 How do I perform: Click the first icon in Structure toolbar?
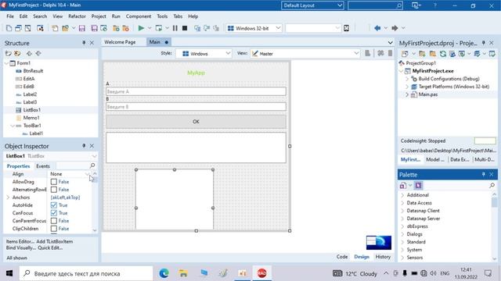click(9, 54)
